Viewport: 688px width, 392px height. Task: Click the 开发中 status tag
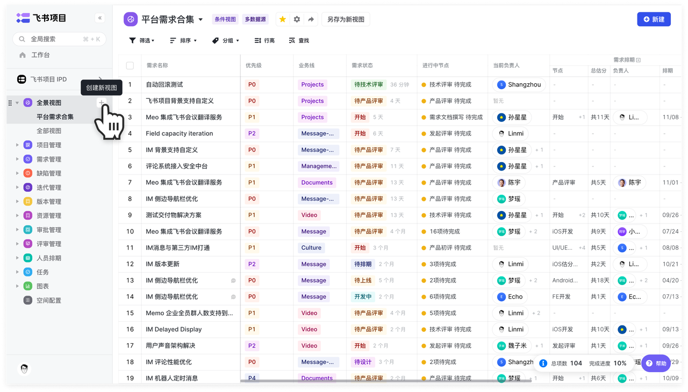(x=363, y=296)
